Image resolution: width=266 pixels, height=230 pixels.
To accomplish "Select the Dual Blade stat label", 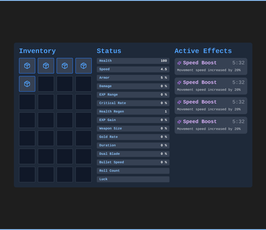I will 109,154.
